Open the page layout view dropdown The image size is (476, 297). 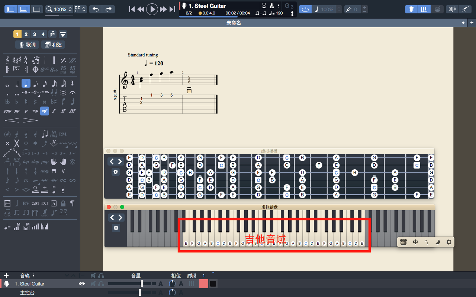point(80,9)
